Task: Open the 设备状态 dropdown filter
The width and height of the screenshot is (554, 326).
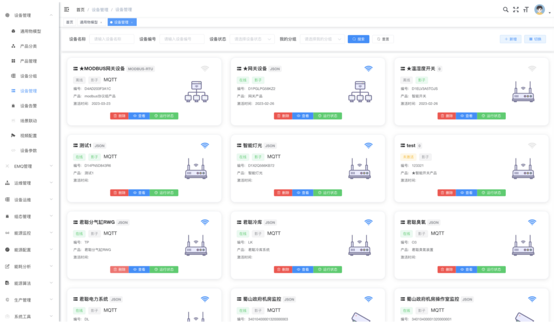Action: pos(252,39)
